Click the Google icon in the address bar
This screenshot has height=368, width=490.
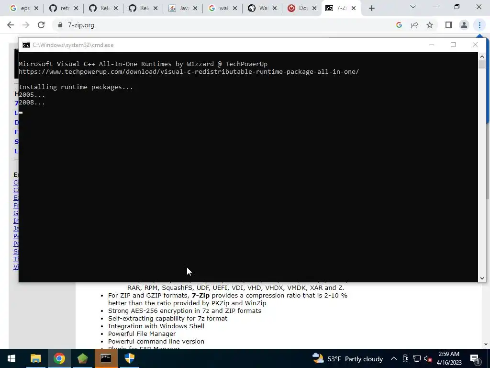pos(399,25)
